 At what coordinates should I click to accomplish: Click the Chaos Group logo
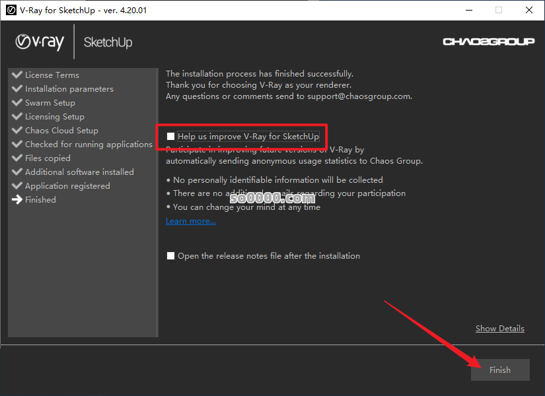[488, 42]
